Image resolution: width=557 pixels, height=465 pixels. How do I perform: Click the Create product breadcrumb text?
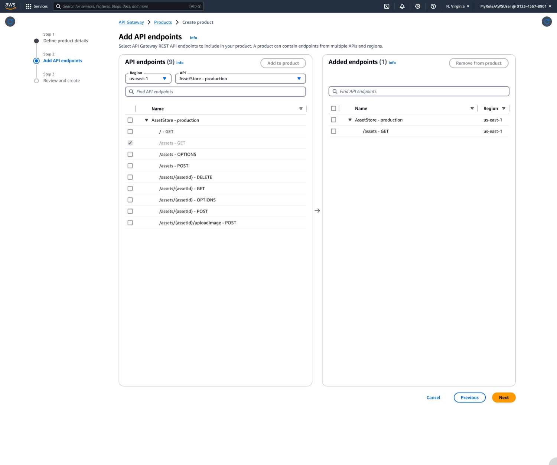point(198,22)
